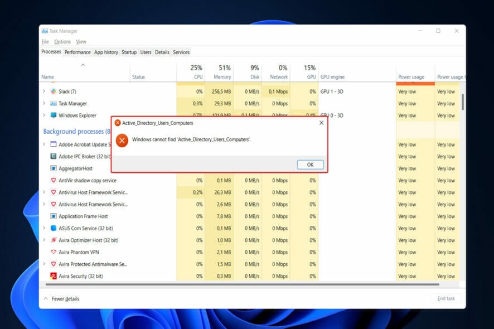Click the Windows Explorer process icon
The image size is (494, 329).
point(53,115)
